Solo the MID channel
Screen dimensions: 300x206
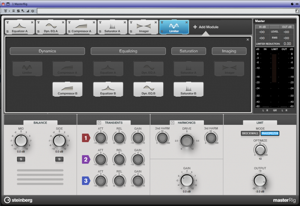point(21,159)
